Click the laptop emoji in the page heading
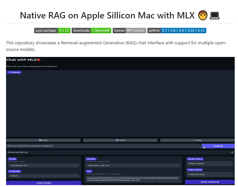 tap(215, 15)
